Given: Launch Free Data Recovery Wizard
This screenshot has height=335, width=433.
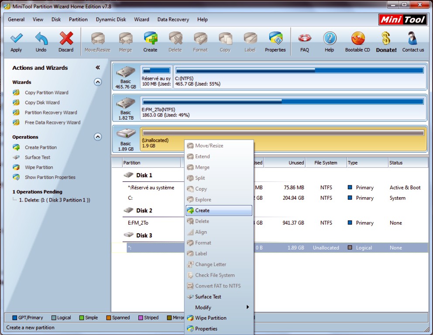Looking at the screenshot, I should point(52,122).
